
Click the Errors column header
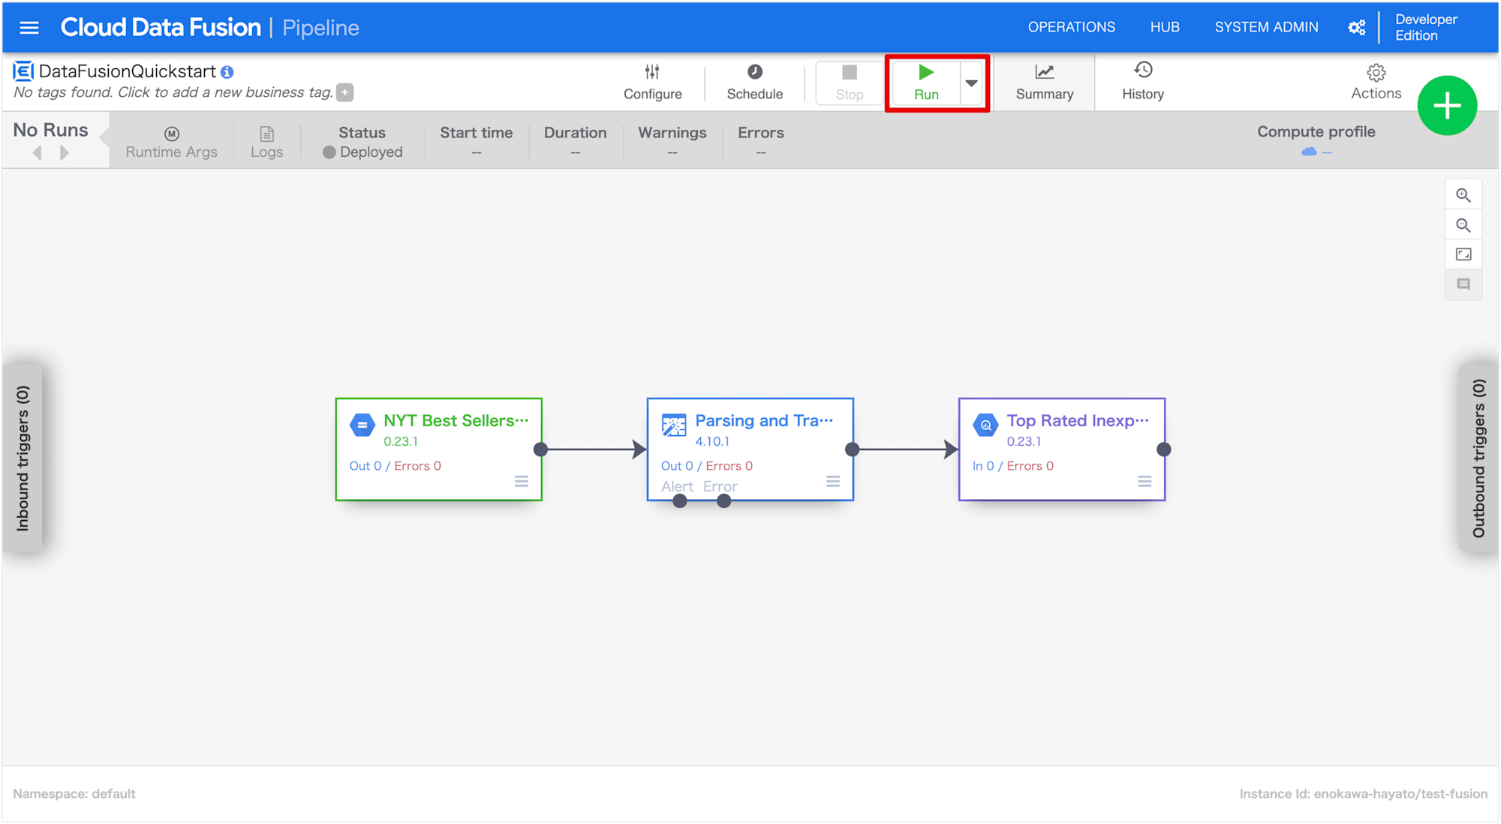point(760,132)
